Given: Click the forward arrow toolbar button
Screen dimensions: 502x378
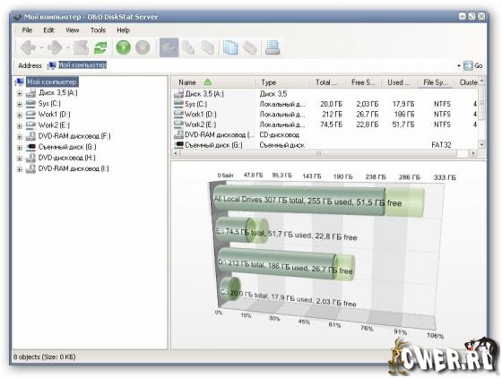Looking at the screenshot, I should (55, 47).
